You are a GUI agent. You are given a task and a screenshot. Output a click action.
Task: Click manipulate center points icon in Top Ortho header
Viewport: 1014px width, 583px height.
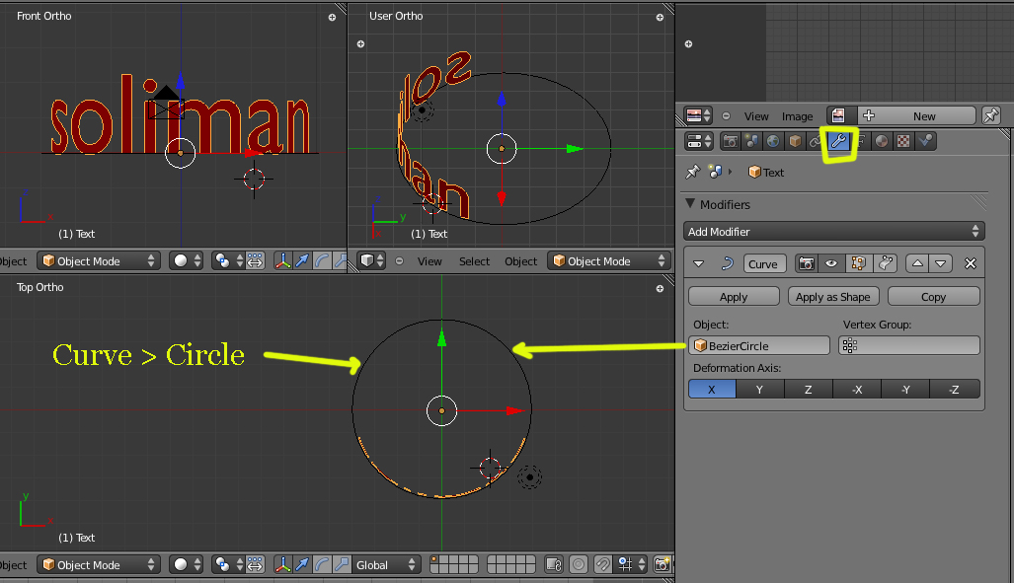click(256, 565)
